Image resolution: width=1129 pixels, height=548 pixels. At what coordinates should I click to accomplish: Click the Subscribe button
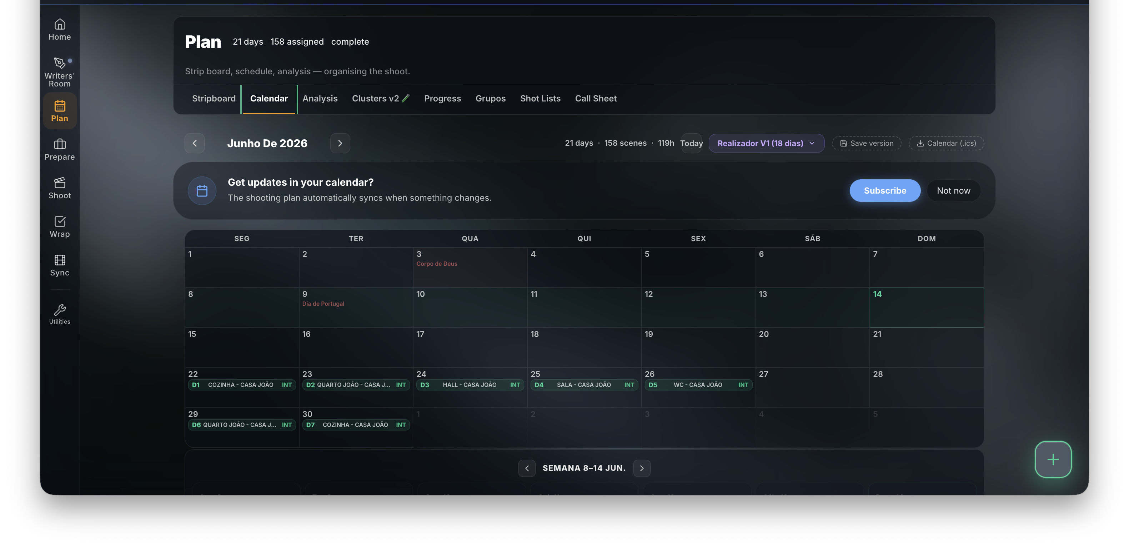coord(885,191)
